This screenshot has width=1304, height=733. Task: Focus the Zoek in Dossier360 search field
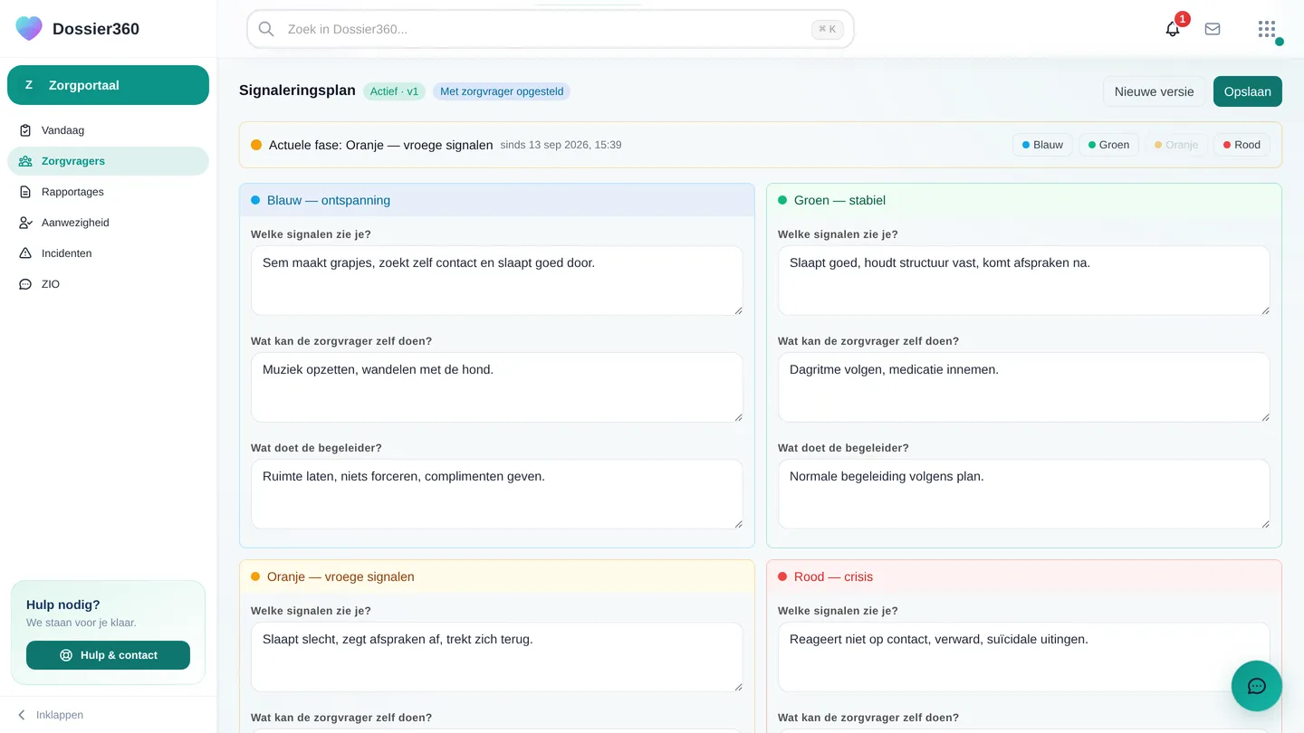click(551, 29)
